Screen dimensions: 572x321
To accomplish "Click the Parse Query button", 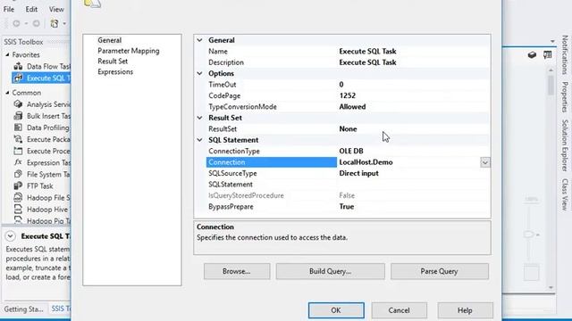I will 439,271.
